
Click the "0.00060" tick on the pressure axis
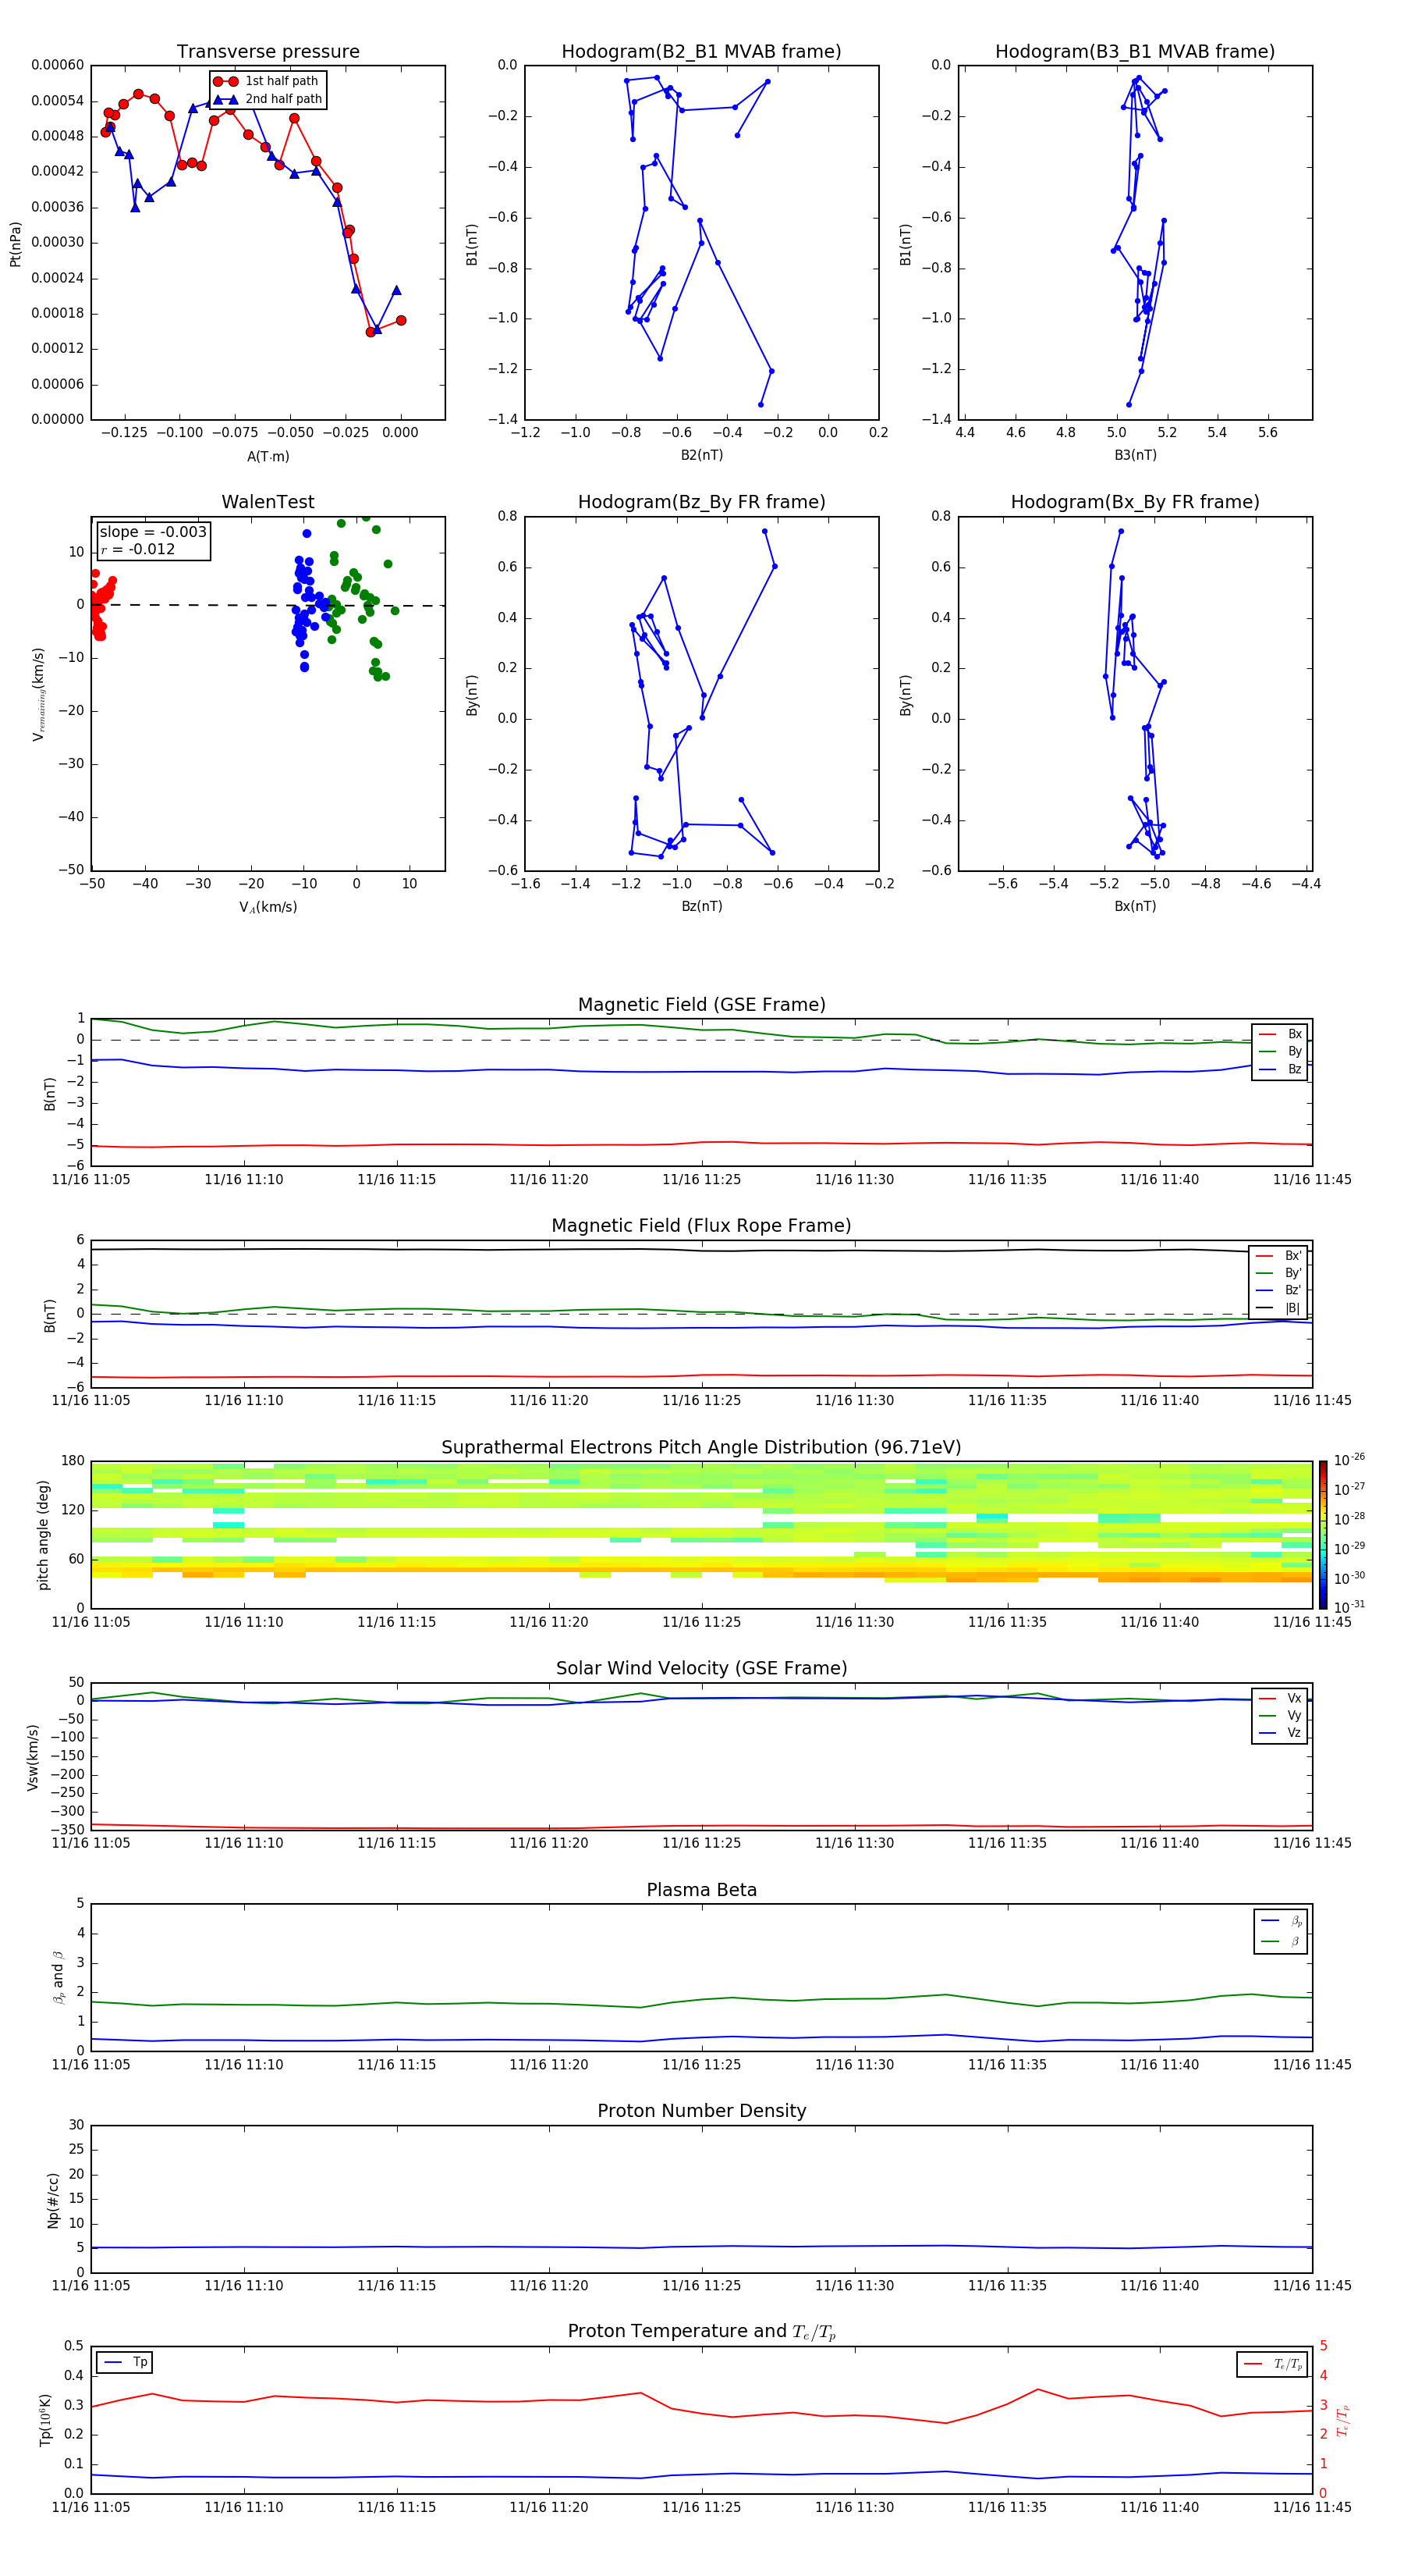(x=57, y=65)
